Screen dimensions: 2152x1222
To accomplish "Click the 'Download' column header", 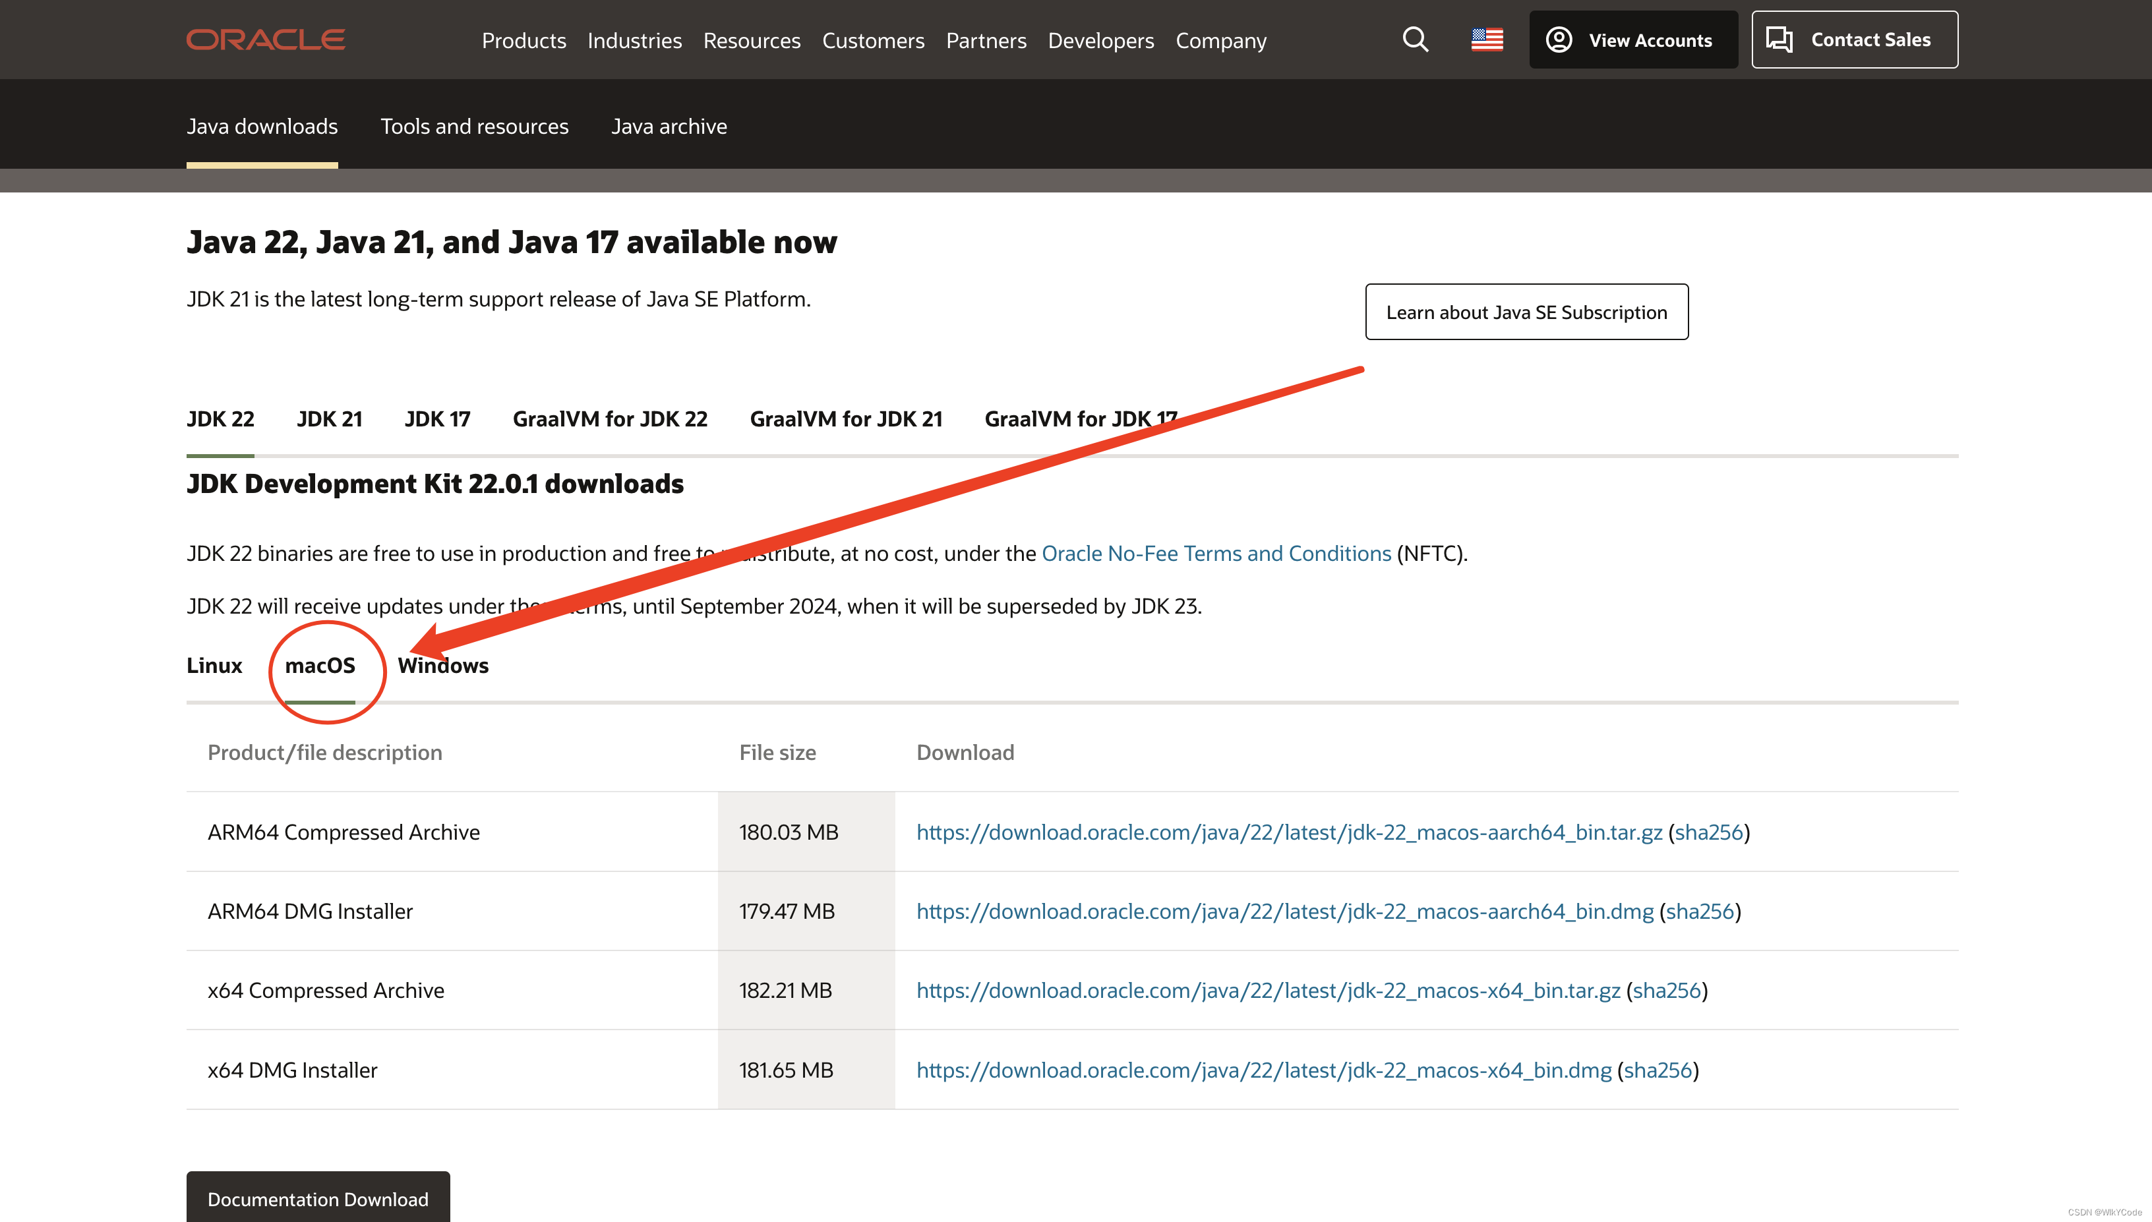I will coord(965,753).
